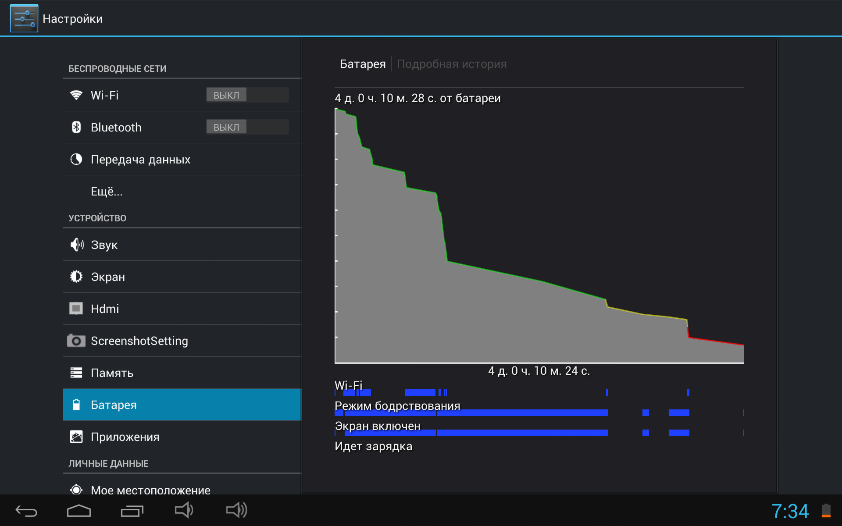Tap the Settings app icon in the header
The width and height of the screenshot is (842, 526).
[x=24, y=18]
